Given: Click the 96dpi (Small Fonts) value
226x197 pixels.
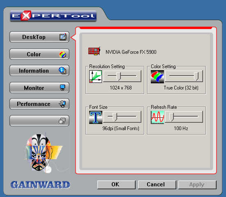Looking at the screenshot, I should coord(121,128).
